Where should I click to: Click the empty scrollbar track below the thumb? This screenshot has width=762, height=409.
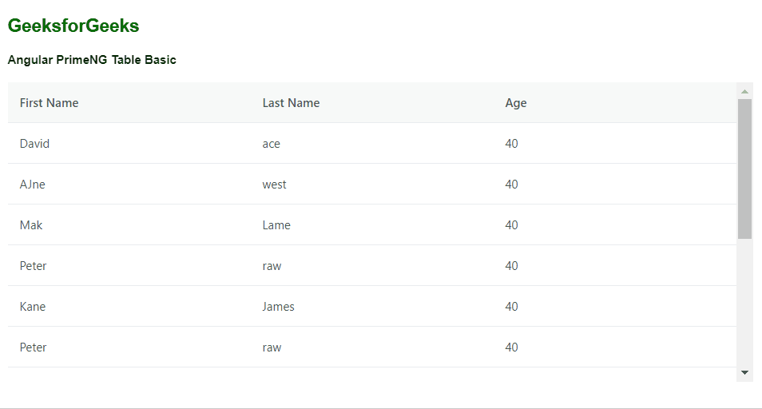[x=744, y=304]
